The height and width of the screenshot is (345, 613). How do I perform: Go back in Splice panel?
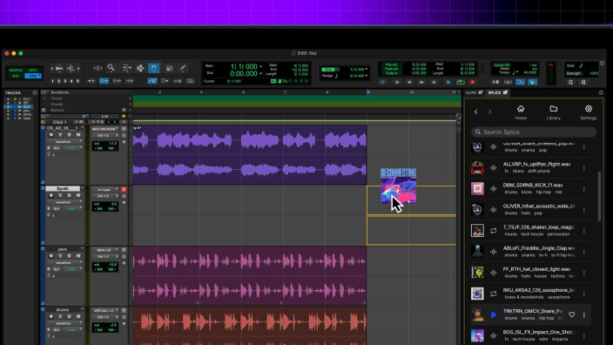tap(475, 112)
